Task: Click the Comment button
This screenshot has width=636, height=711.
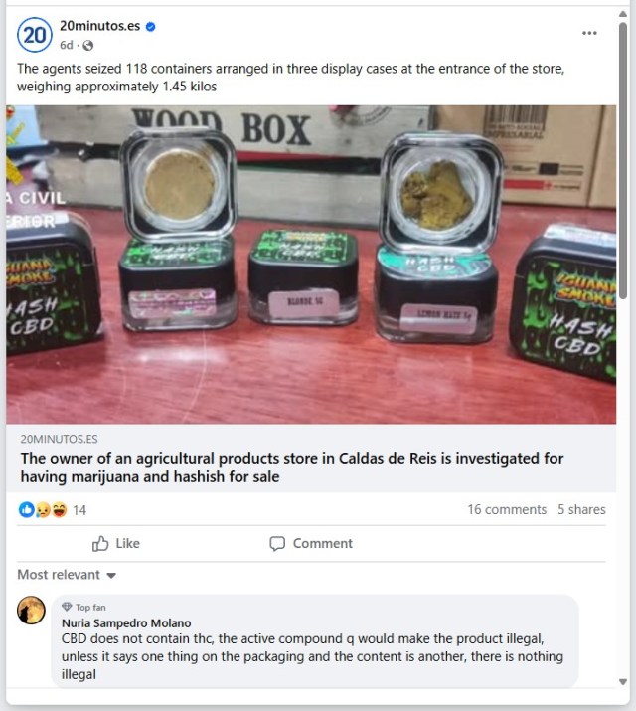Action: (311, 543)
